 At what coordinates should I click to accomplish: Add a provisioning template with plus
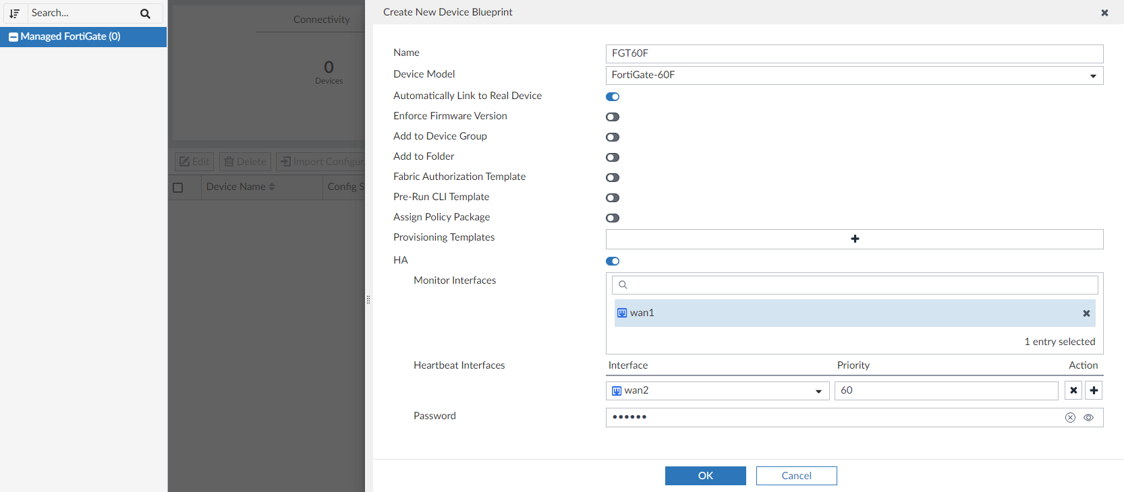point(854,239)
